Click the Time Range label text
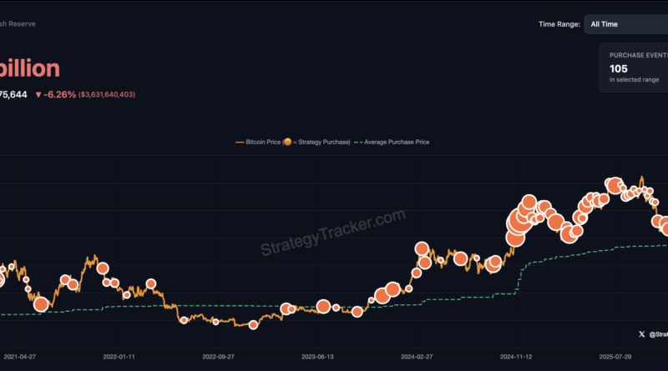This screenshot has width=668, height=371. tap(559, 24)
